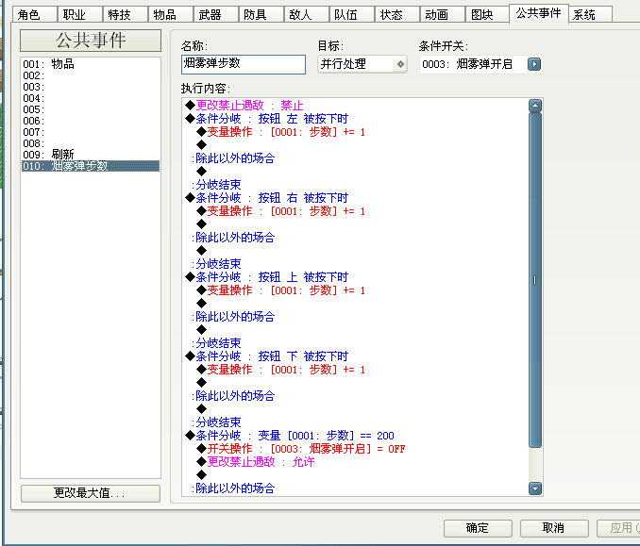Switch to the 防具 tab
Screen dimensions: 640x546
tap(261, 15)
